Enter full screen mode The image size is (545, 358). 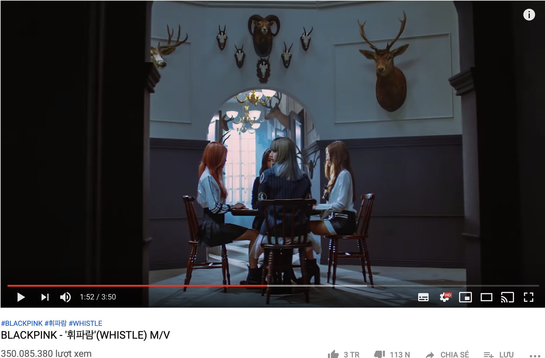[x=529, y=297]
